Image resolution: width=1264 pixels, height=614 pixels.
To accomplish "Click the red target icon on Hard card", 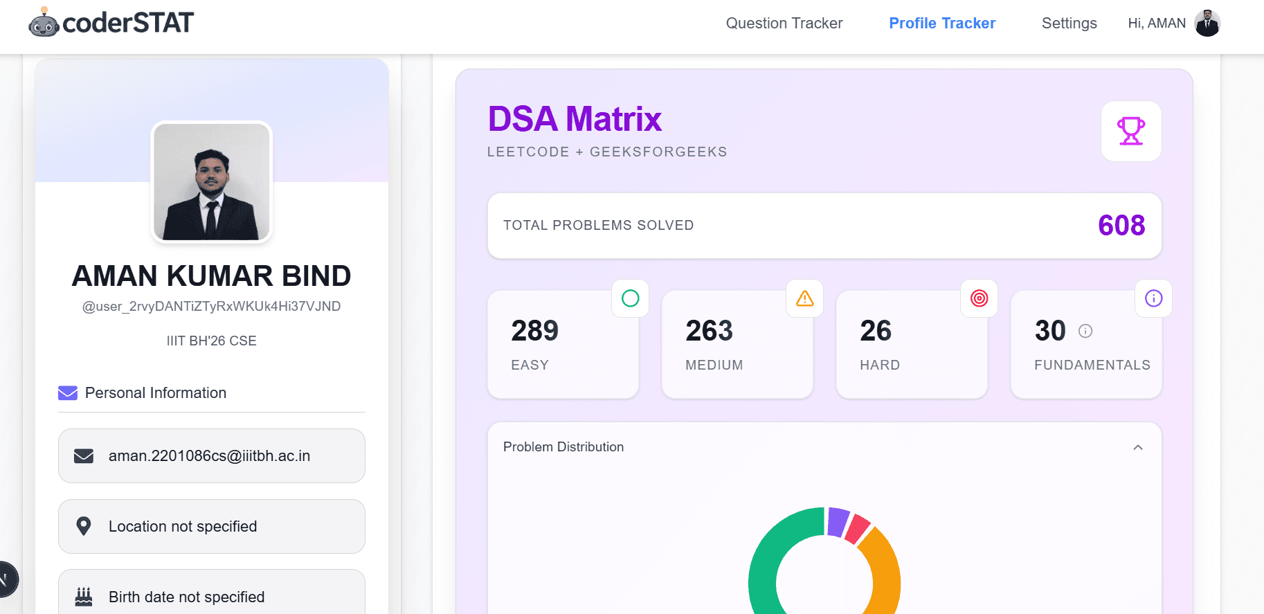I will click(x=979, y=298).
